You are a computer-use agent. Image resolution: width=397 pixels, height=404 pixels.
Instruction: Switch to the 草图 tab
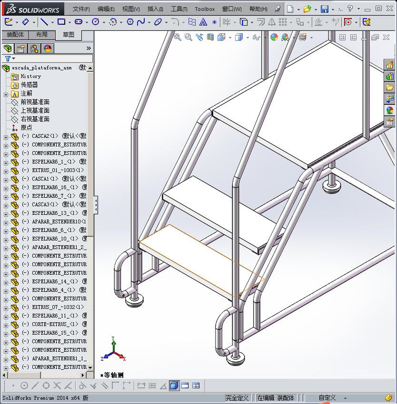[69, 35]
